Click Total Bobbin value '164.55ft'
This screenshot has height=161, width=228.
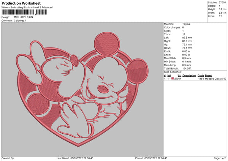pyautogui.click(x=187, y=68)
